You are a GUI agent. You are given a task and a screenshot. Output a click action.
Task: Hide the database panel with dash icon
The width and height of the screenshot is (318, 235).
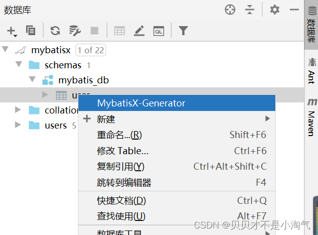click(294, 10)
